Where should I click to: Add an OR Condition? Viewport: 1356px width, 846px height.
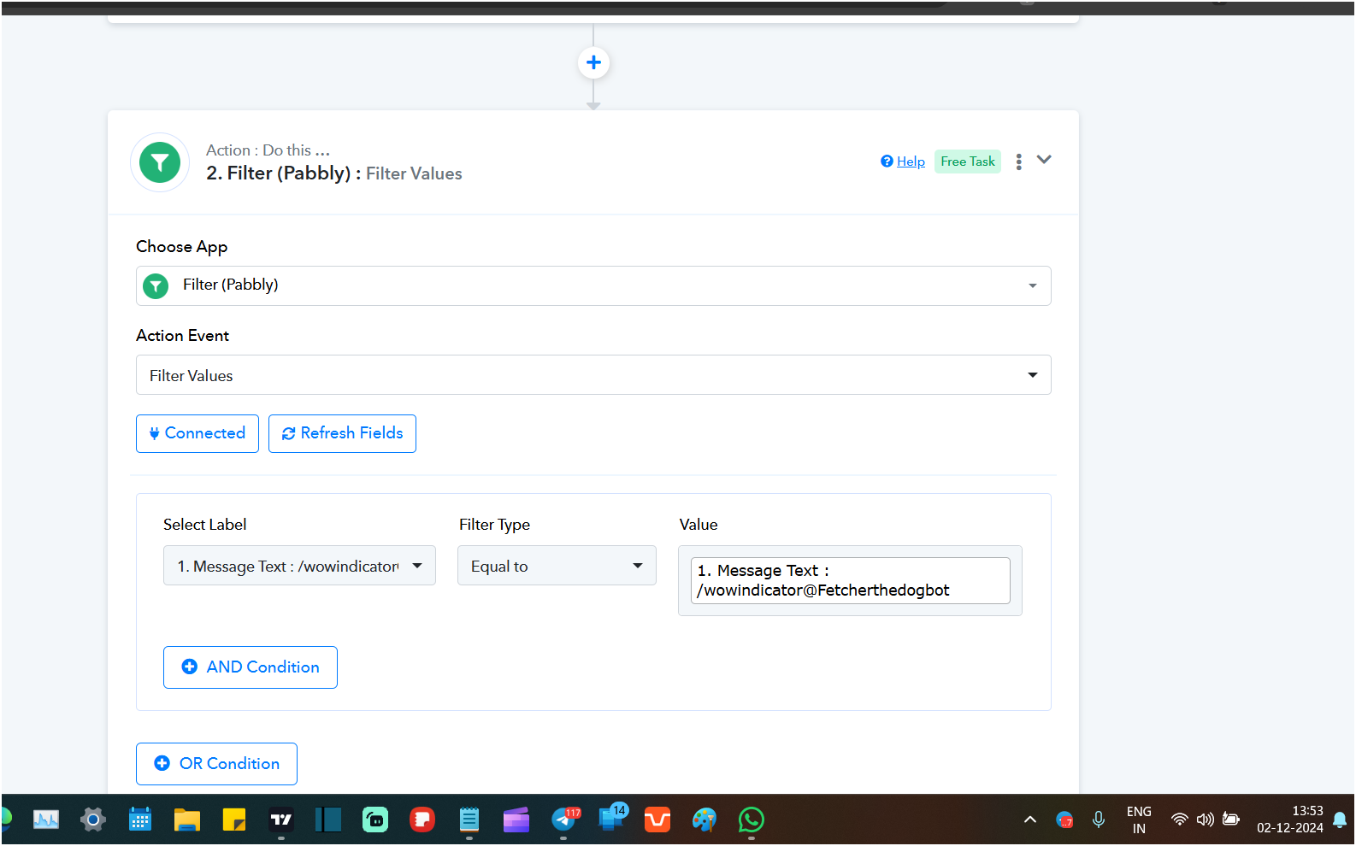(x=216, y=764)
